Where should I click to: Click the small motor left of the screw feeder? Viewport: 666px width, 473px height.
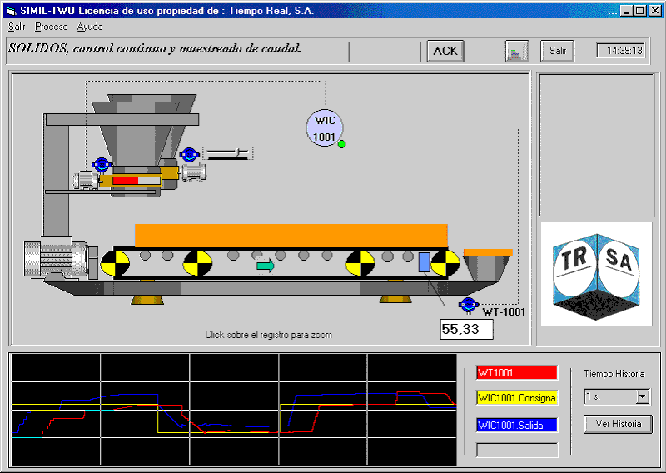coord(86,180)
